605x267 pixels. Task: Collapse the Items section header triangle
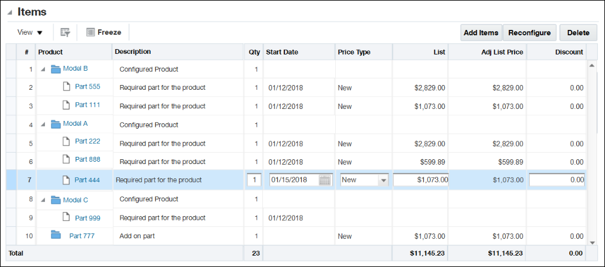pos(10,13)
